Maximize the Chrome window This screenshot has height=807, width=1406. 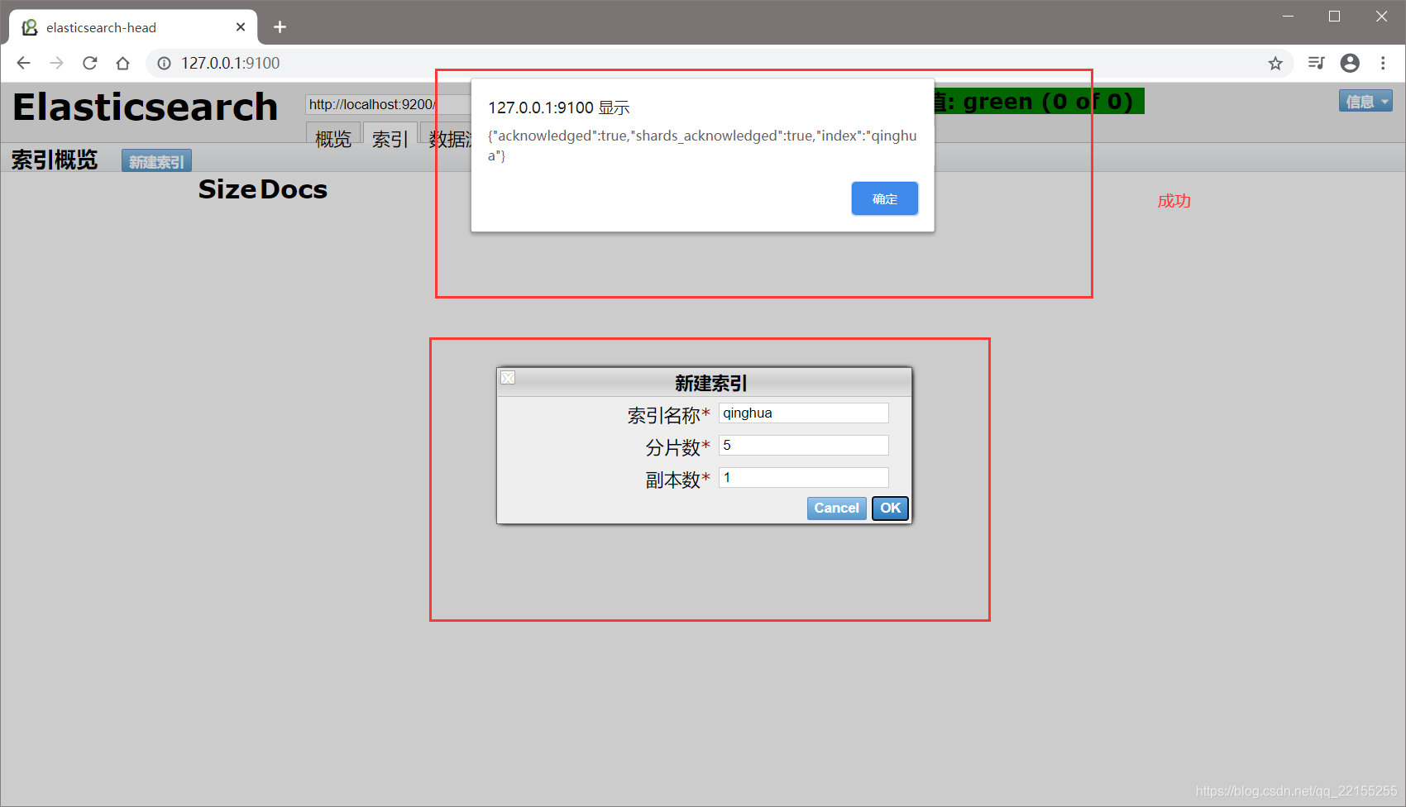(1334, 17)
